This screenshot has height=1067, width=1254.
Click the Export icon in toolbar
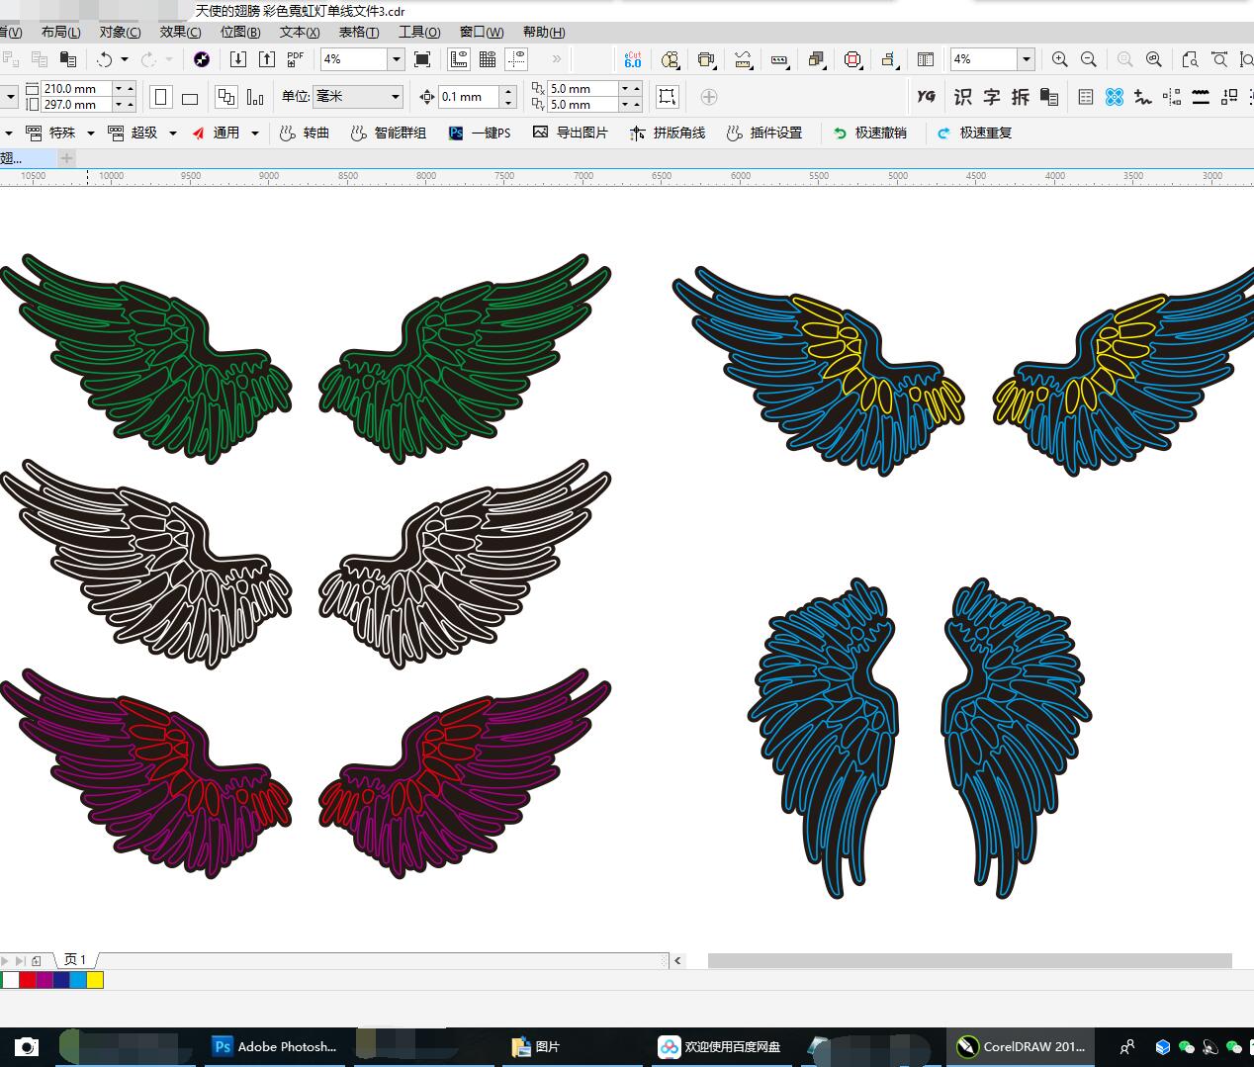tap(267, 59)
